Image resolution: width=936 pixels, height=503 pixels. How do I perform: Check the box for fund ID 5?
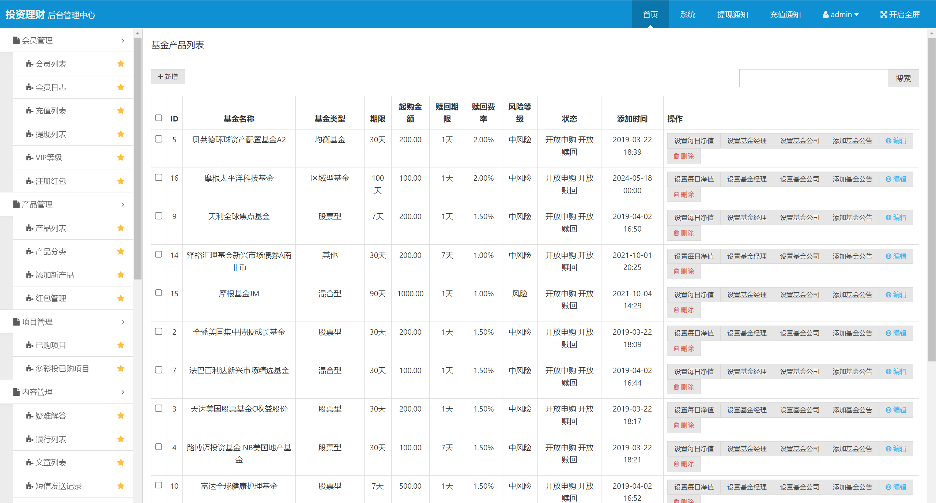click(x=158, y=139)
